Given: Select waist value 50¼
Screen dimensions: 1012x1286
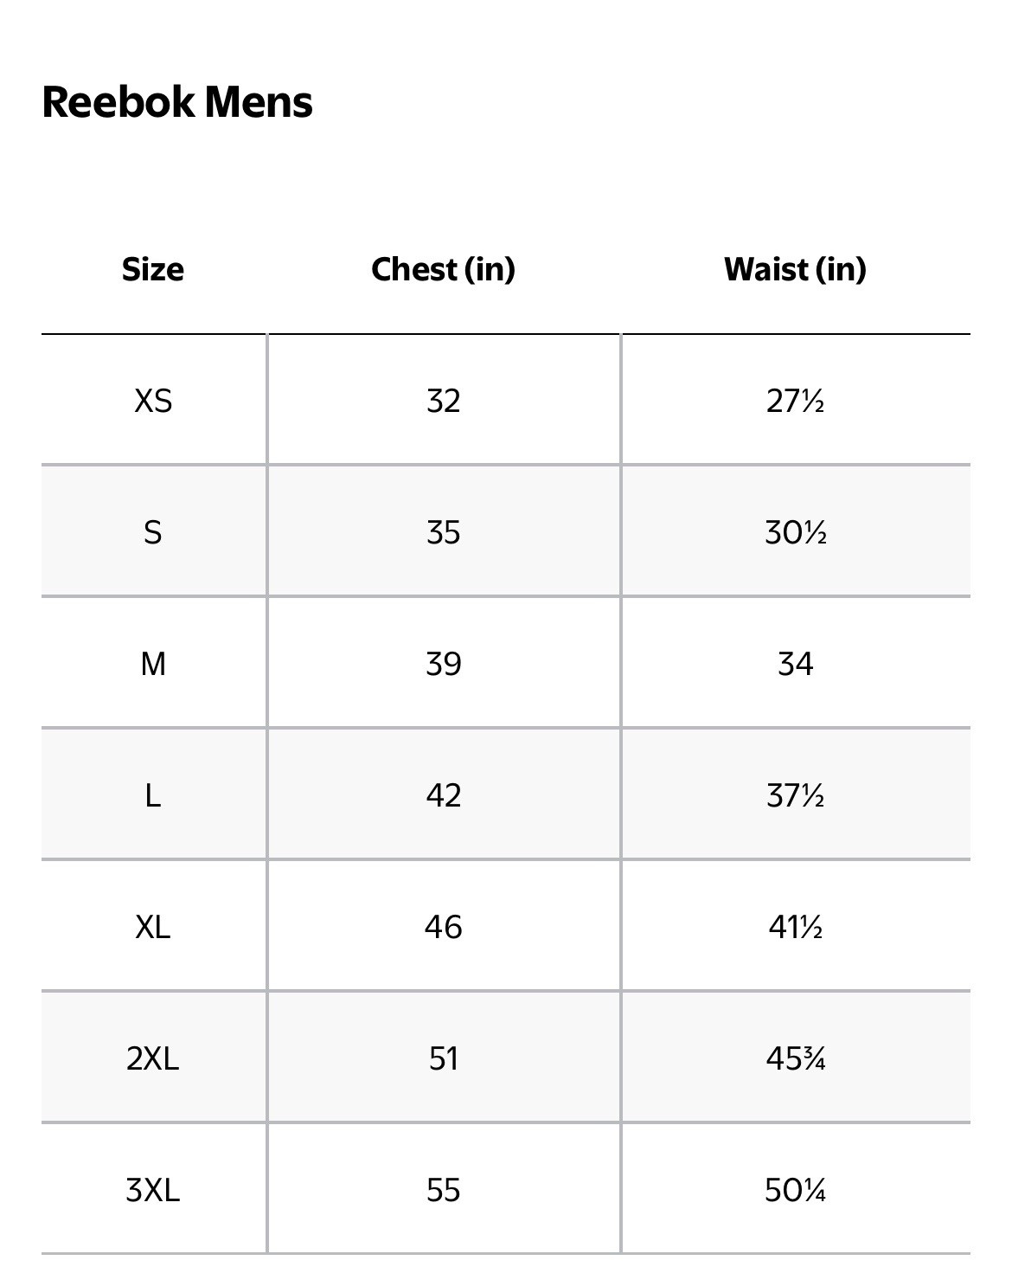Looking at the screenshot, I should tap(795, 1190).
